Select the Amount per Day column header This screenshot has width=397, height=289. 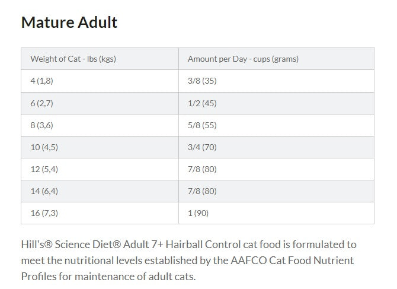(276, 59)
